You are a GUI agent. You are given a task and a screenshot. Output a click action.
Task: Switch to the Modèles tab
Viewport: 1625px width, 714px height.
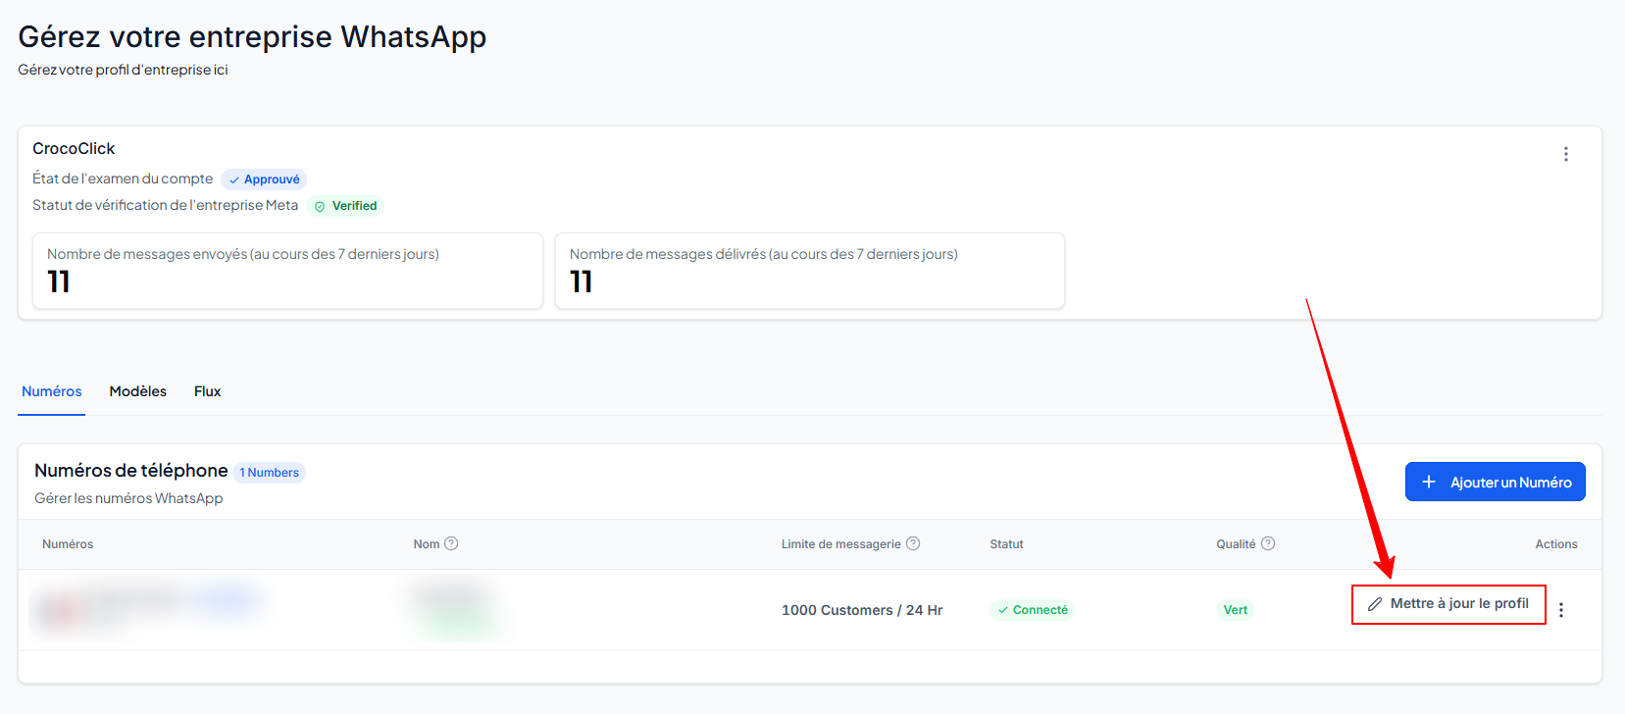tap(138, 391)
